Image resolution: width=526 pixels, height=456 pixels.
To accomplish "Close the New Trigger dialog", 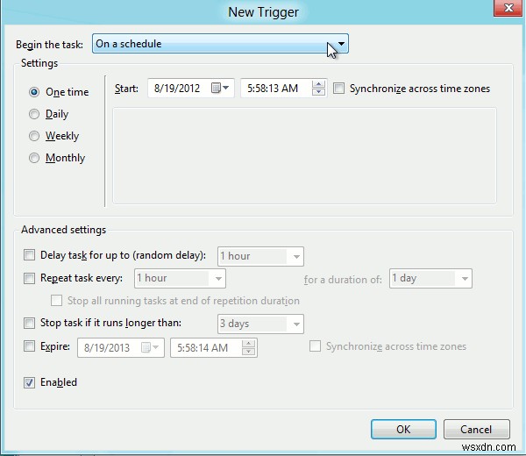I will 508,8.
